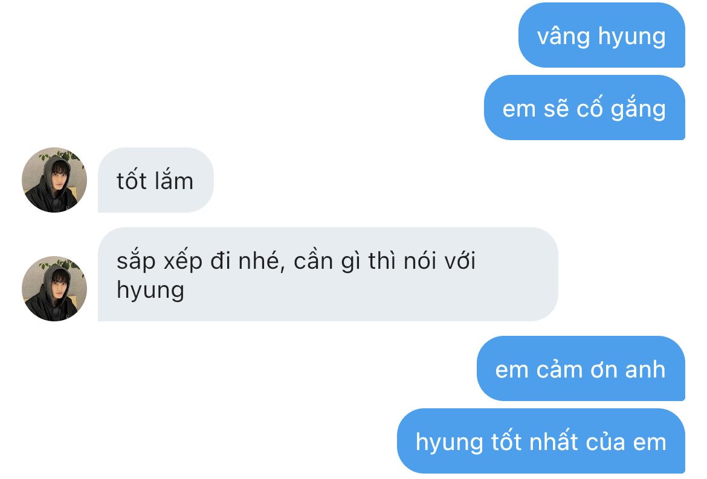This screenshot has height=479, width=707.
Task: Click the word "gắng" in the blue bubble
Action: coord(639,109)
